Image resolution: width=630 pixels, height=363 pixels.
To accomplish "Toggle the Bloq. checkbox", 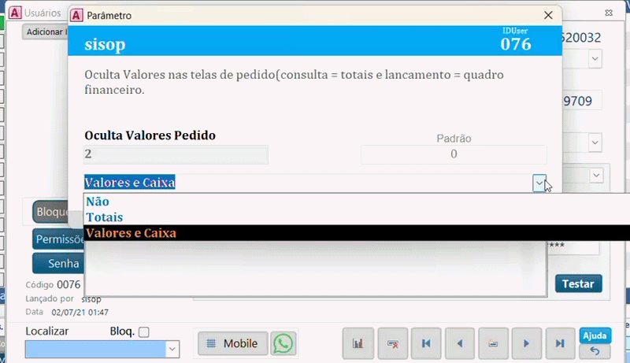I will pyautogui.click(x=143, y=332).
